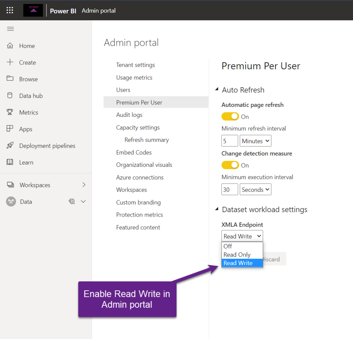This screenshot has height=339, width=353.
Task: Click the organization logo thumbnail
Action: click(x=33, y=10)
